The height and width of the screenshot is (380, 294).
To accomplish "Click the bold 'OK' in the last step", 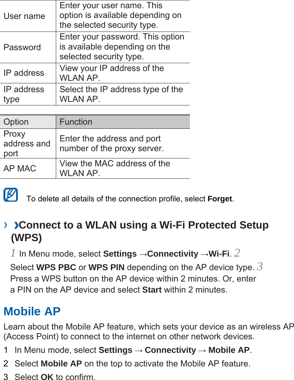I will point(47,377).
